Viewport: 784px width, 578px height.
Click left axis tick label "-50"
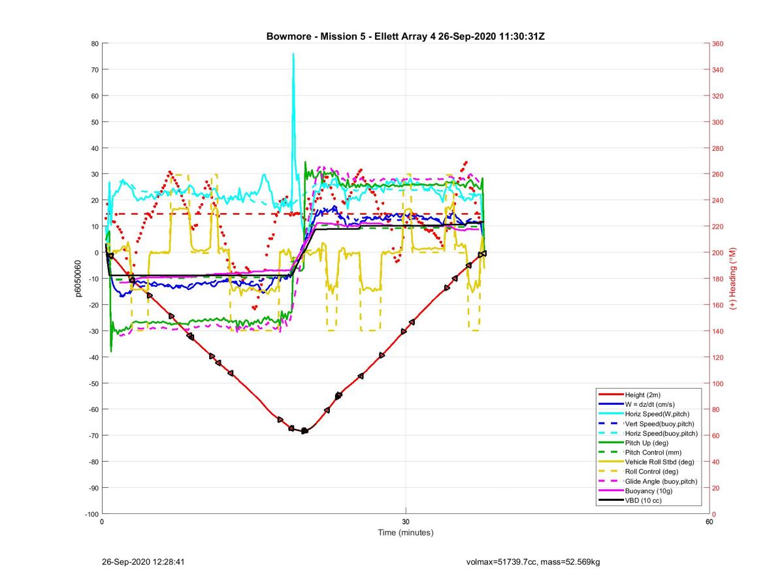point(93,383)
